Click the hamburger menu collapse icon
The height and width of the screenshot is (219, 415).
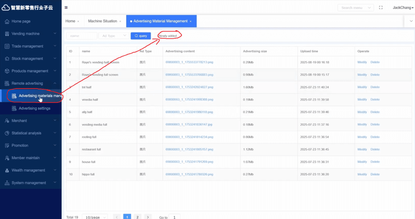pyautogui.click(x=66, y=8)
